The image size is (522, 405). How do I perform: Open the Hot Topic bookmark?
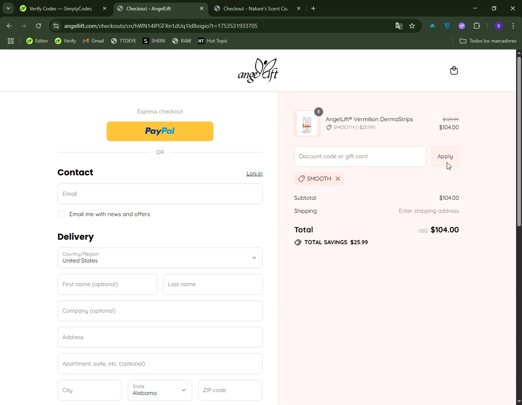[213, 41]
